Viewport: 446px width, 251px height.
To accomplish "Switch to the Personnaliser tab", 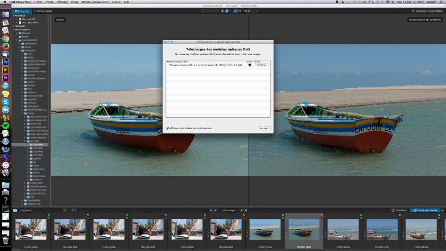I will pyautogui.click(x=43, y=11).
